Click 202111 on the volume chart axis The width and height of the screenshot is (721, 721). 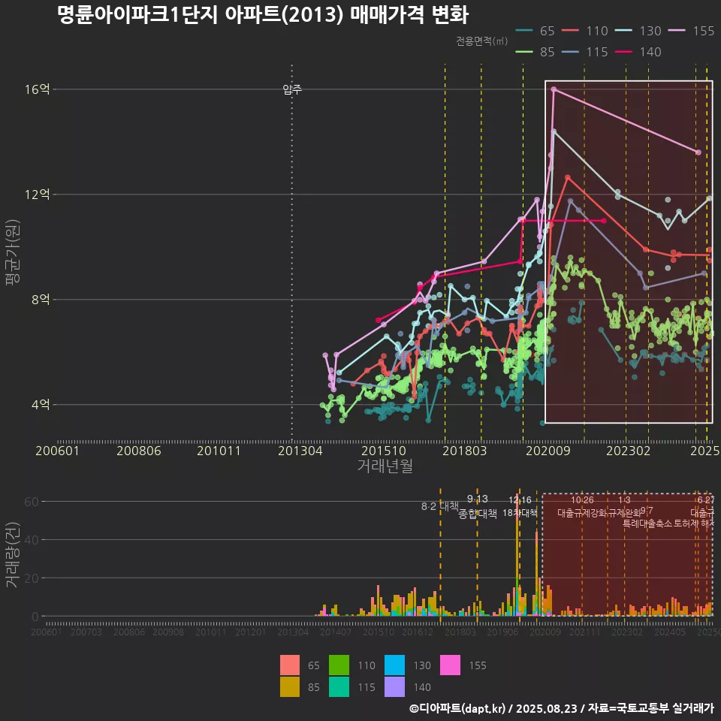point(584,632)
